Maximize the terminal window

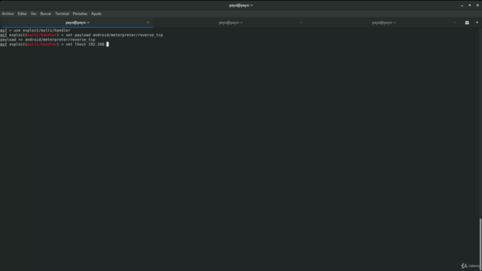pyautogui.click(x=470, y=5)
